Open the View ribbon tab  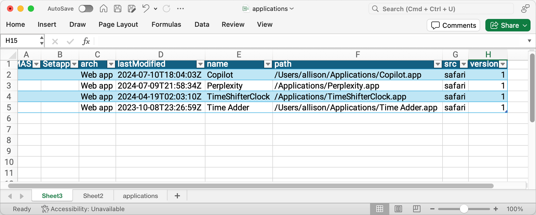(265, 24)
